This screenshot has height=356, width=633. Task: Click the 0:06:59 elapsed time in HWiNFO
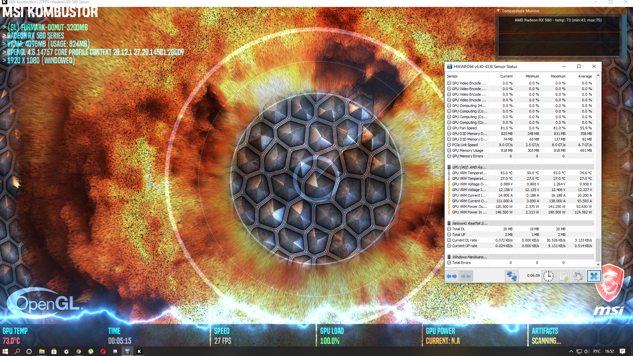pyautogui.click(x=533, y=276)
